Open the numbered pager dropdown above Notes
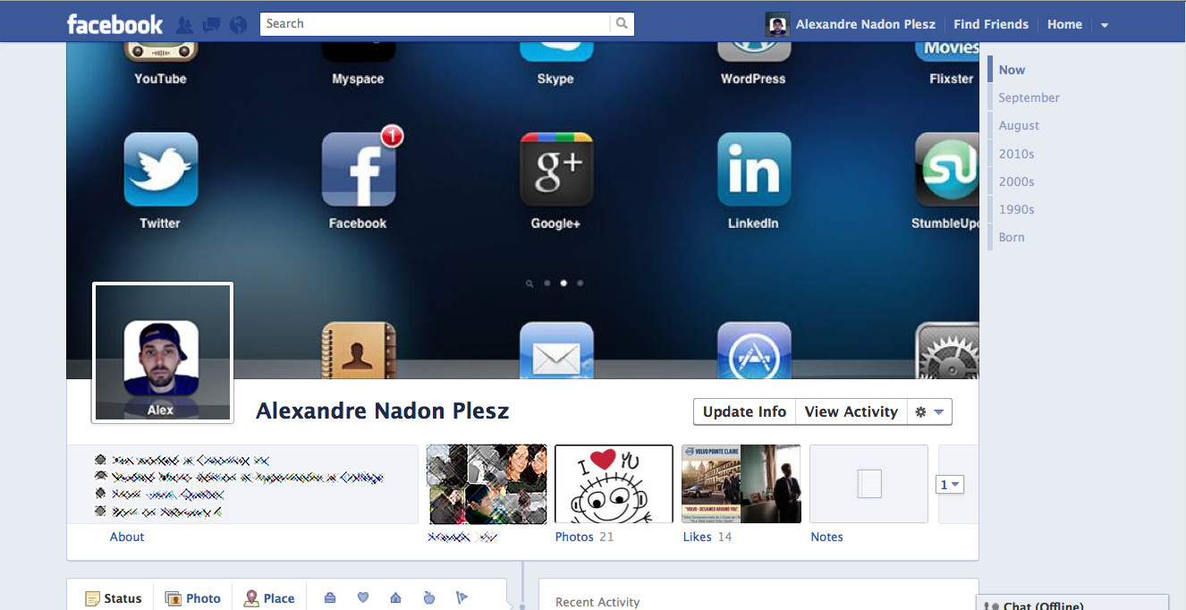Screen dimensions: 1186x610 950,484
